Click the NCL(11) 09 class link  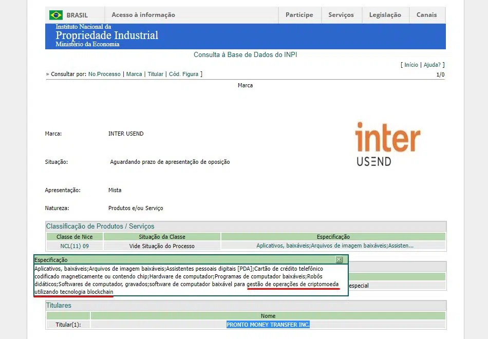tap(74, 246)
